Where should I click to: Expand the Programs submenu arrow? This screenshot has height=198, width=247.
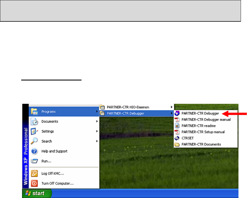(97, 111)
